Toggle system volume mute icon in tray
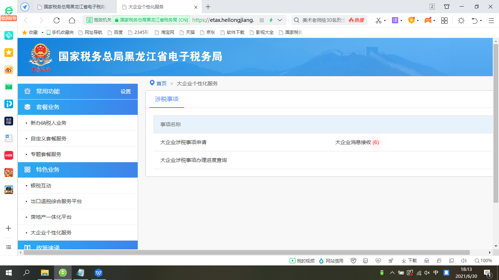 tap(427, 273)
